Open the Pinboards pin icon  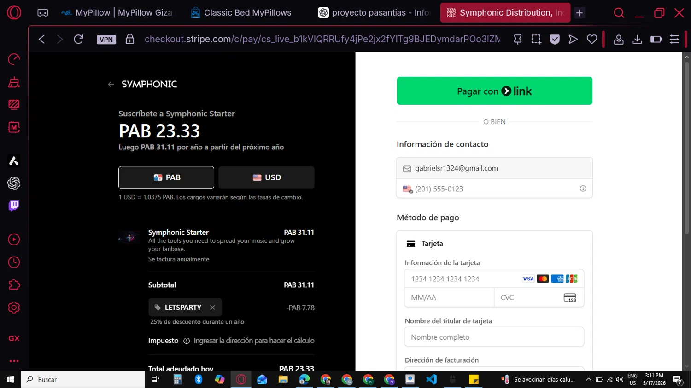(518, 40)
